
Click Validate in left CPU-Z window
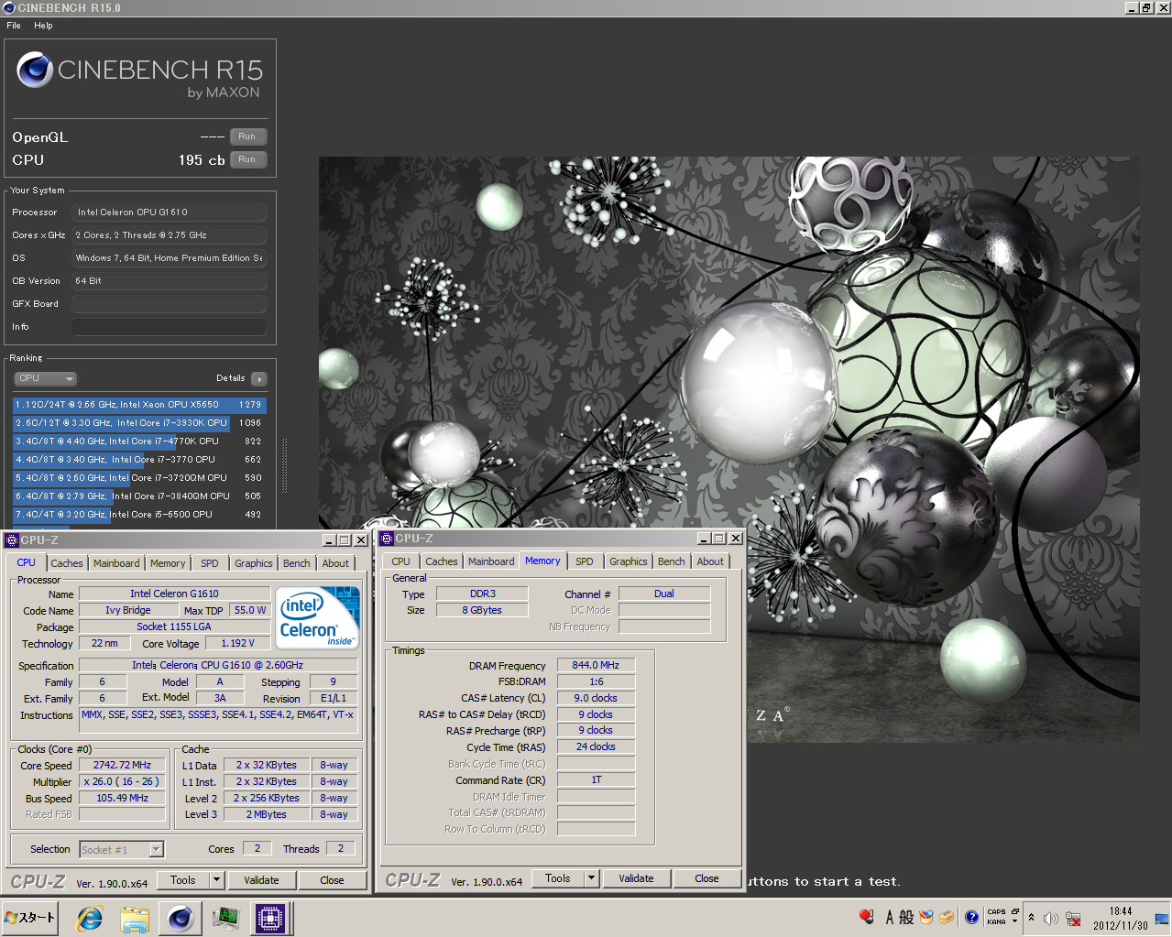tap(261, 880)
